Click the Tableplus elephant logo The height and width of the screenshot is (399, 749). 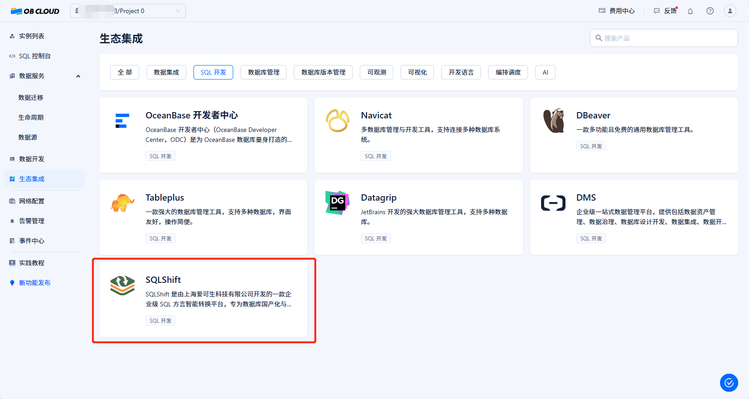(x=122, y=203)
